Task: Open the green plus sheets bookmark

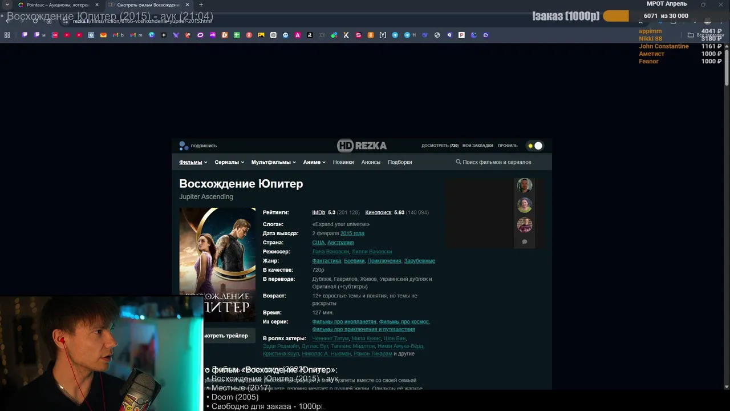Action: (237, 35)
